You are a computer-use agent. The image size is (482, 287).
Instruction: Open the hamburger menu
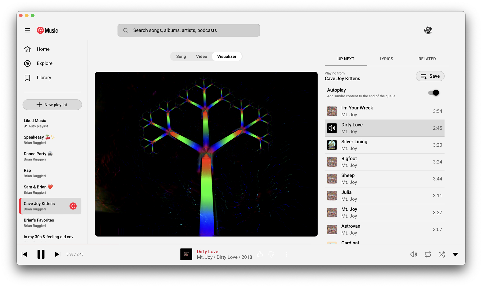click(x=27, y=30)
